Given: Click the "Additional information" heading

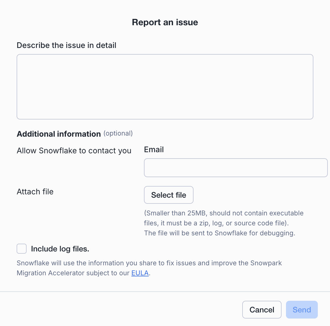Looking at the screenshot, I should [59, 134].
